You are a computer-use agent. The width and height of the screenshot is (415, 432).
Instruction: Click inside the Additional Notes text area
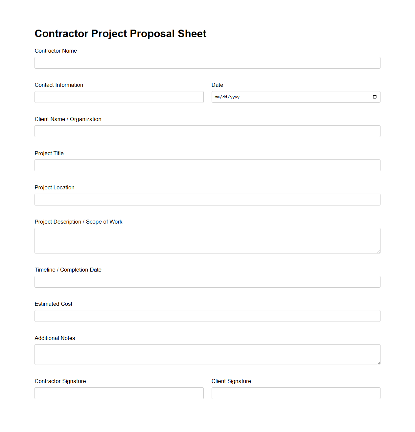click(207, 354)
